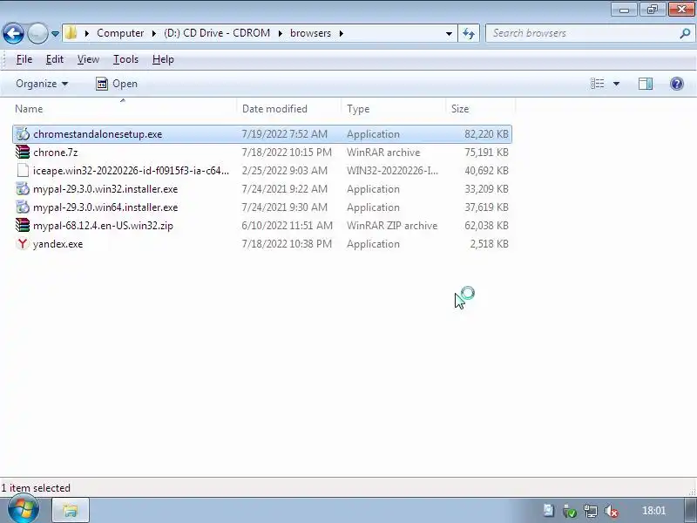Click file name mypal-29.3.0.win64.installer.exe
The height and width of the screenshot is (523, 697).
[105, 207]
